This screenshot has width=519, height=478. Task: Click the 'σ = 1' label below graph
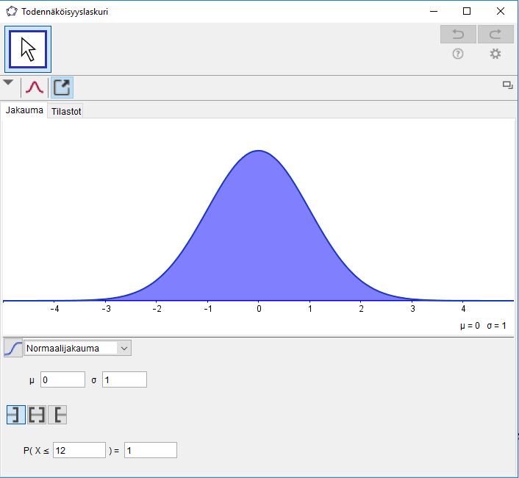click(x=496, y=326)
